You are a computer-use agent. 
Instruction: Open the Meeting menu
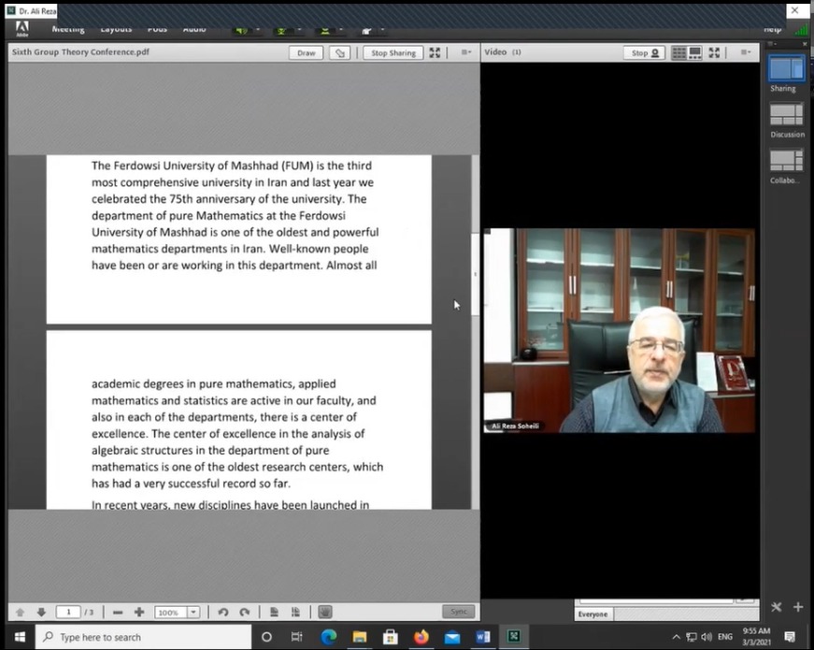click(67, 29)
